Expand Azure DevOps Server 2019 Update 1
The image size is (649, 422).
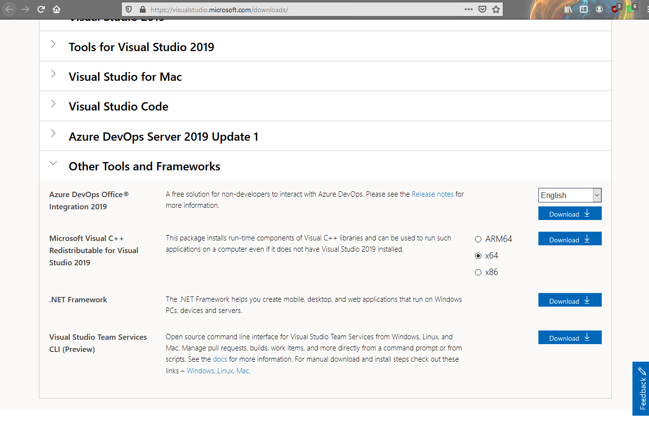[325, 136]
